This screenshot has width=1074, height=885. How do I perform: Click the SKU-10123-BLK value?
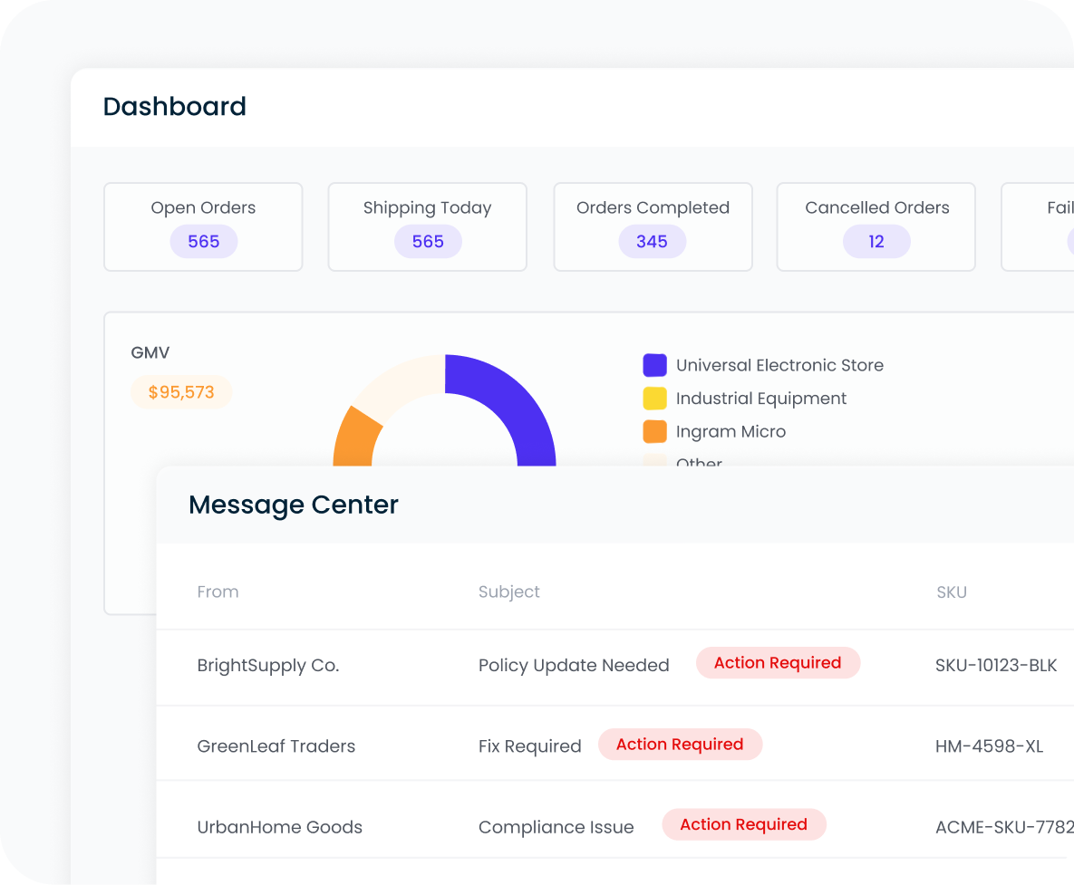(x=996, y=666)
